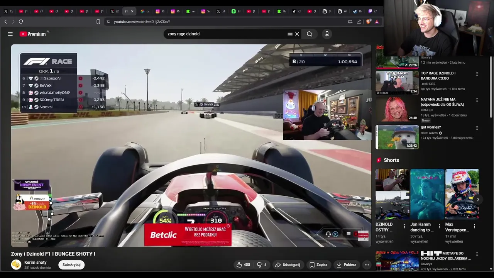Go to YouTube Premium home logo
Viewport: 494px width, 278px height.
point(33,34)
